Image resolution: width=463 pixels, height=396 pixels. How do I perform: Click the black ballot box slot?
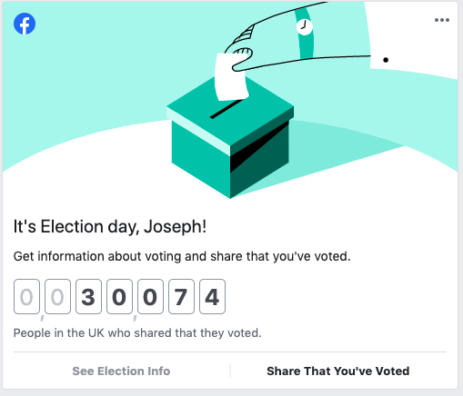(x=226, y=109)
